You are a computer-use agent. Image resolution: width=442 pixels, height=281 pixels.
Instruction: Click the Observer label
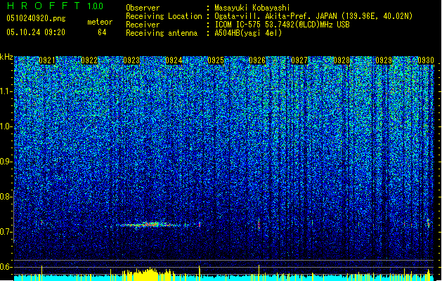pos(143,8)
